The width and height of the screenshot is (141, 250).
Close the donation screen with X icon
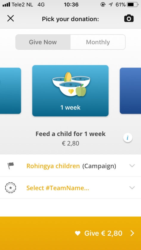tap(10, 18)
